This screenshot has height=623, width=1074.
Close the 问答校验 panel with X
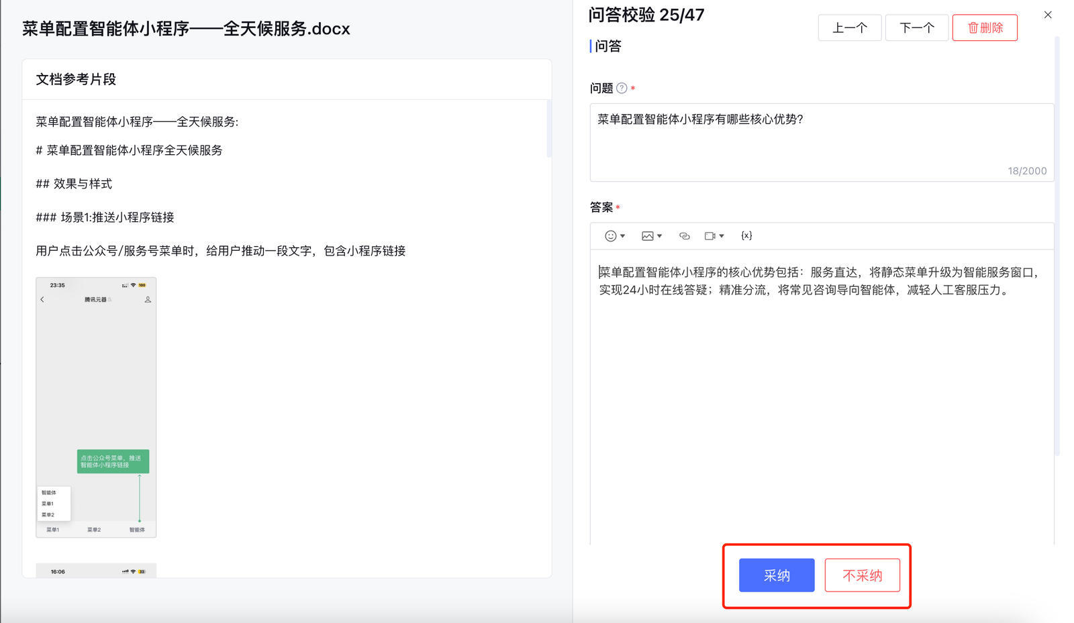pyautogui.click(x=1047, y=15)
